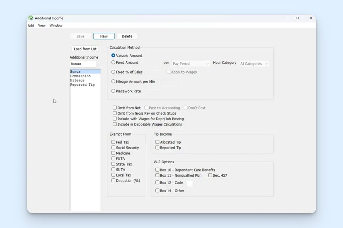
Task: Select Mileage Amount per Mile method
Action: (x=113, y=81)
